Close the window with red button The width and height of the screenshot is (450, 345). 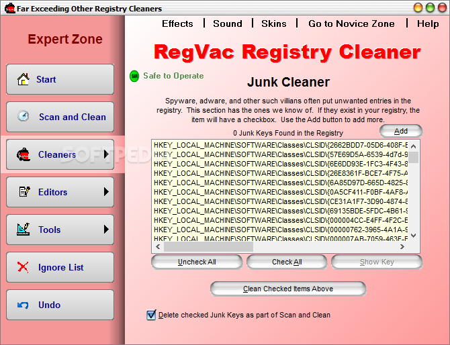pyautogui.click(x=442, y=8)
